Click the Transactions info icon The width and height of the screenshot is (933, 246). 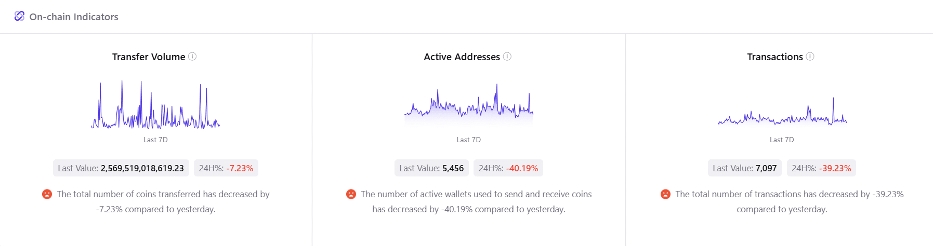810,57
